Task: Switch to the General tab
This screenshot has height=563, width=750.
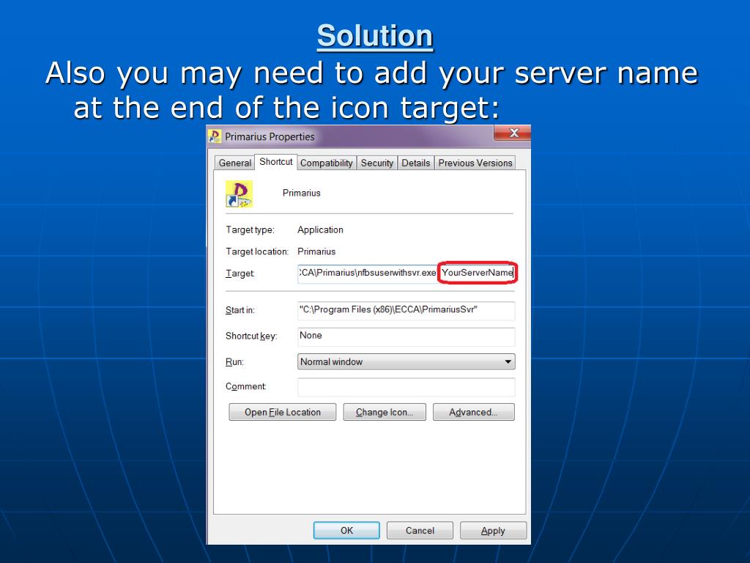Action: [x=234, y=163]
